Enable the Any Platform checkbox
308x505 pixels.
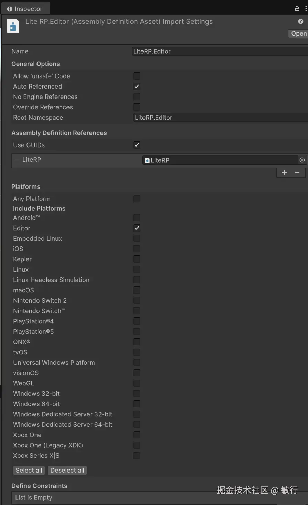click(137, 199)
